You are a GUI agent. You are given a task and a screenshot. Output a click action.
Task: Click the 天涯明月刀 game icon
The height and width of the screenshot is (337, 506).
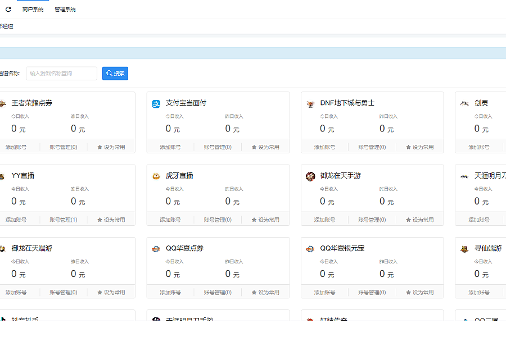pyautogui.click(x=464, y=176)
